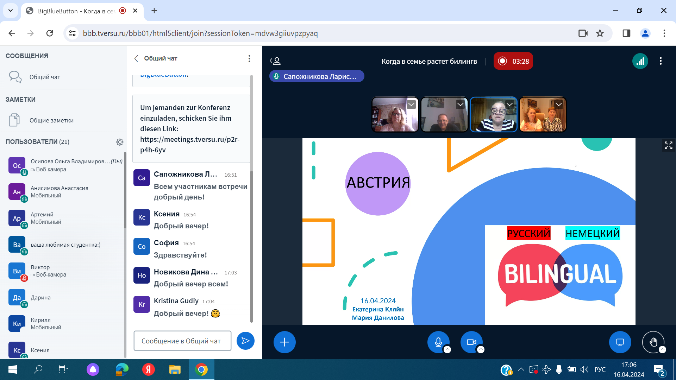Viewport: 676px width, 380px height.
Task: Click the chat scrollbar
Action: pos(251,246)
